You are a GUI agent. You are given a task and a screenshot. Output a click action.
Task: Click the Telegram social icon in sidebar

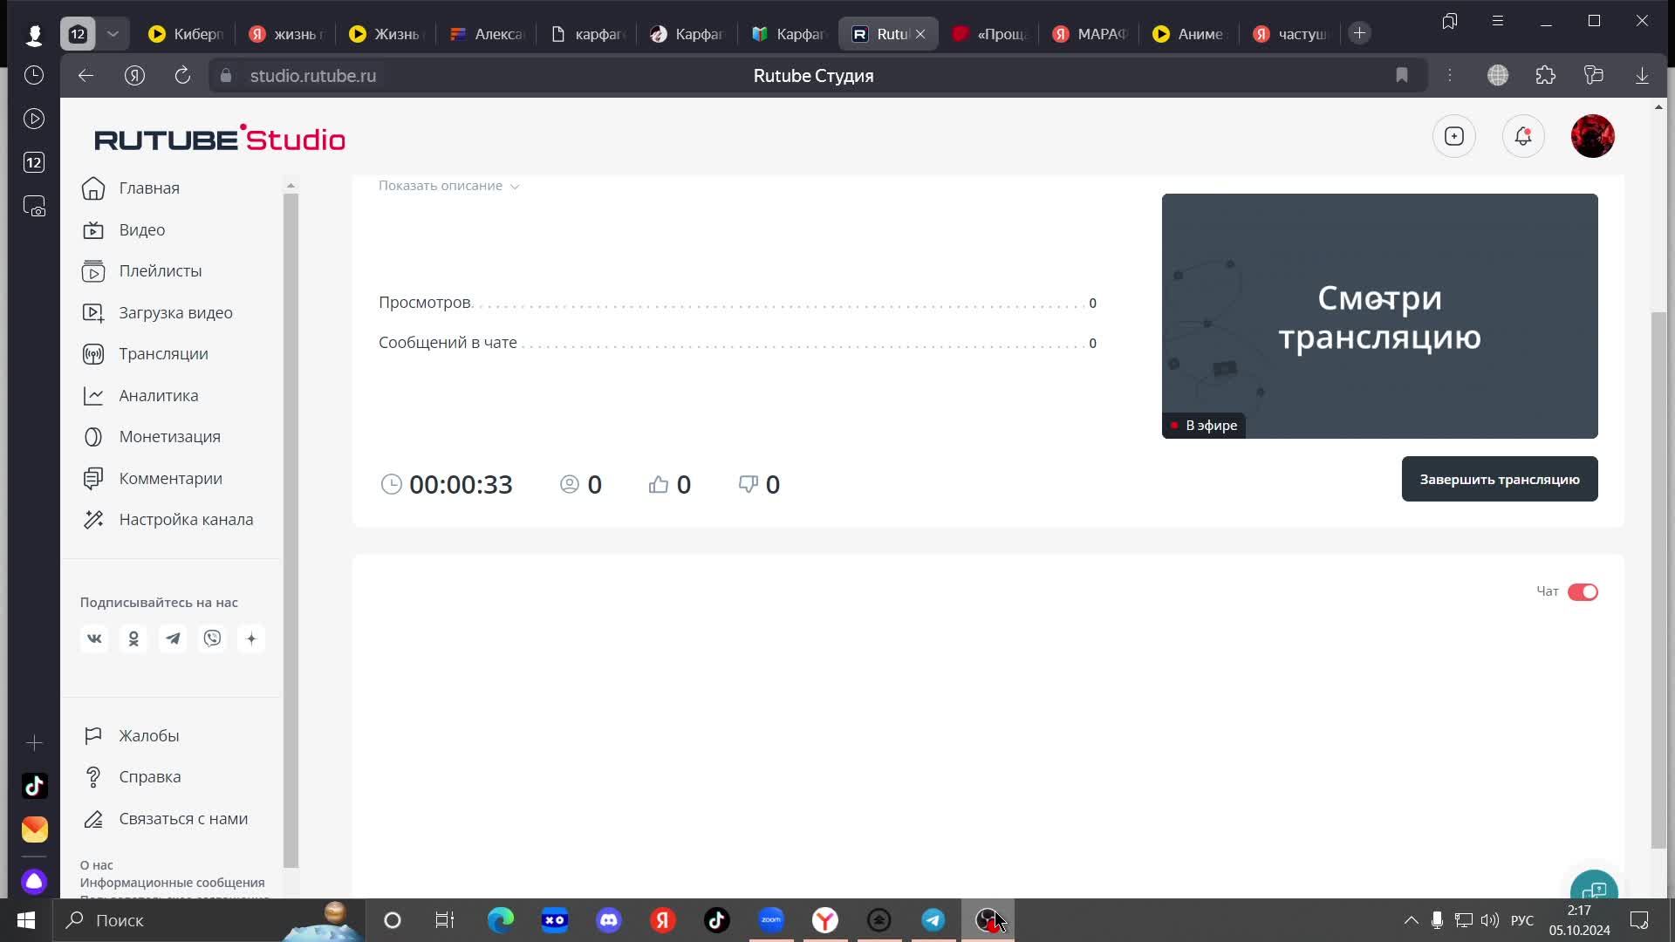[173, 639]
